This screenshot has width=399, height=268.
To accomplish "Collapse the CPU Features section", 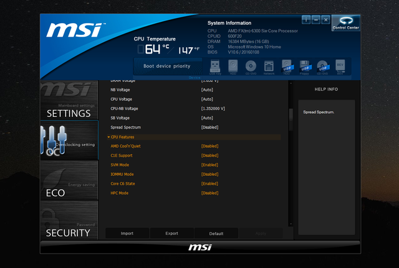I will point(194,137).
